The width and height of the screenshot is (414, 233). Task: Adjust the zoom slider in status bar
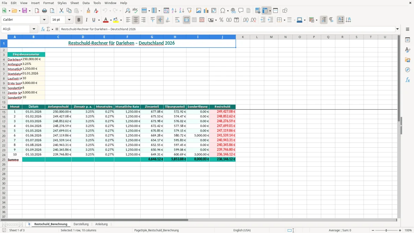click(x=386, y=230)
